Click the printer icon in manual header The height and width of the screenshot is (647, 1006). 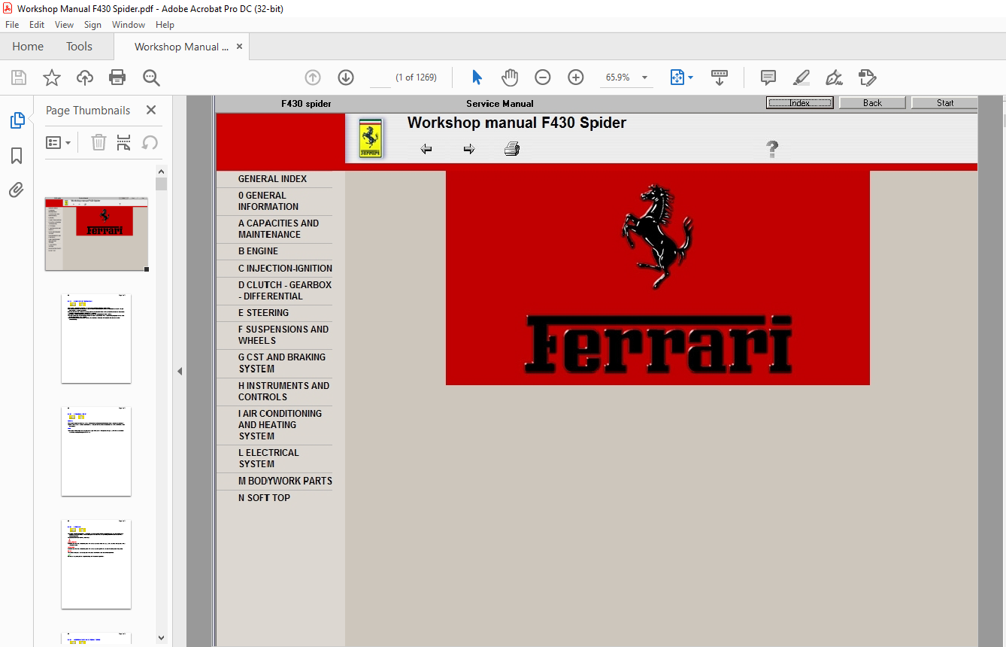[x=512, y=149]
